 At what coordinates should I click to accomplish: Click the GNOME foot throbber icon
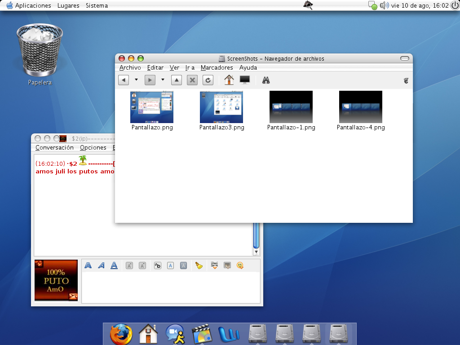pos(406,80)
